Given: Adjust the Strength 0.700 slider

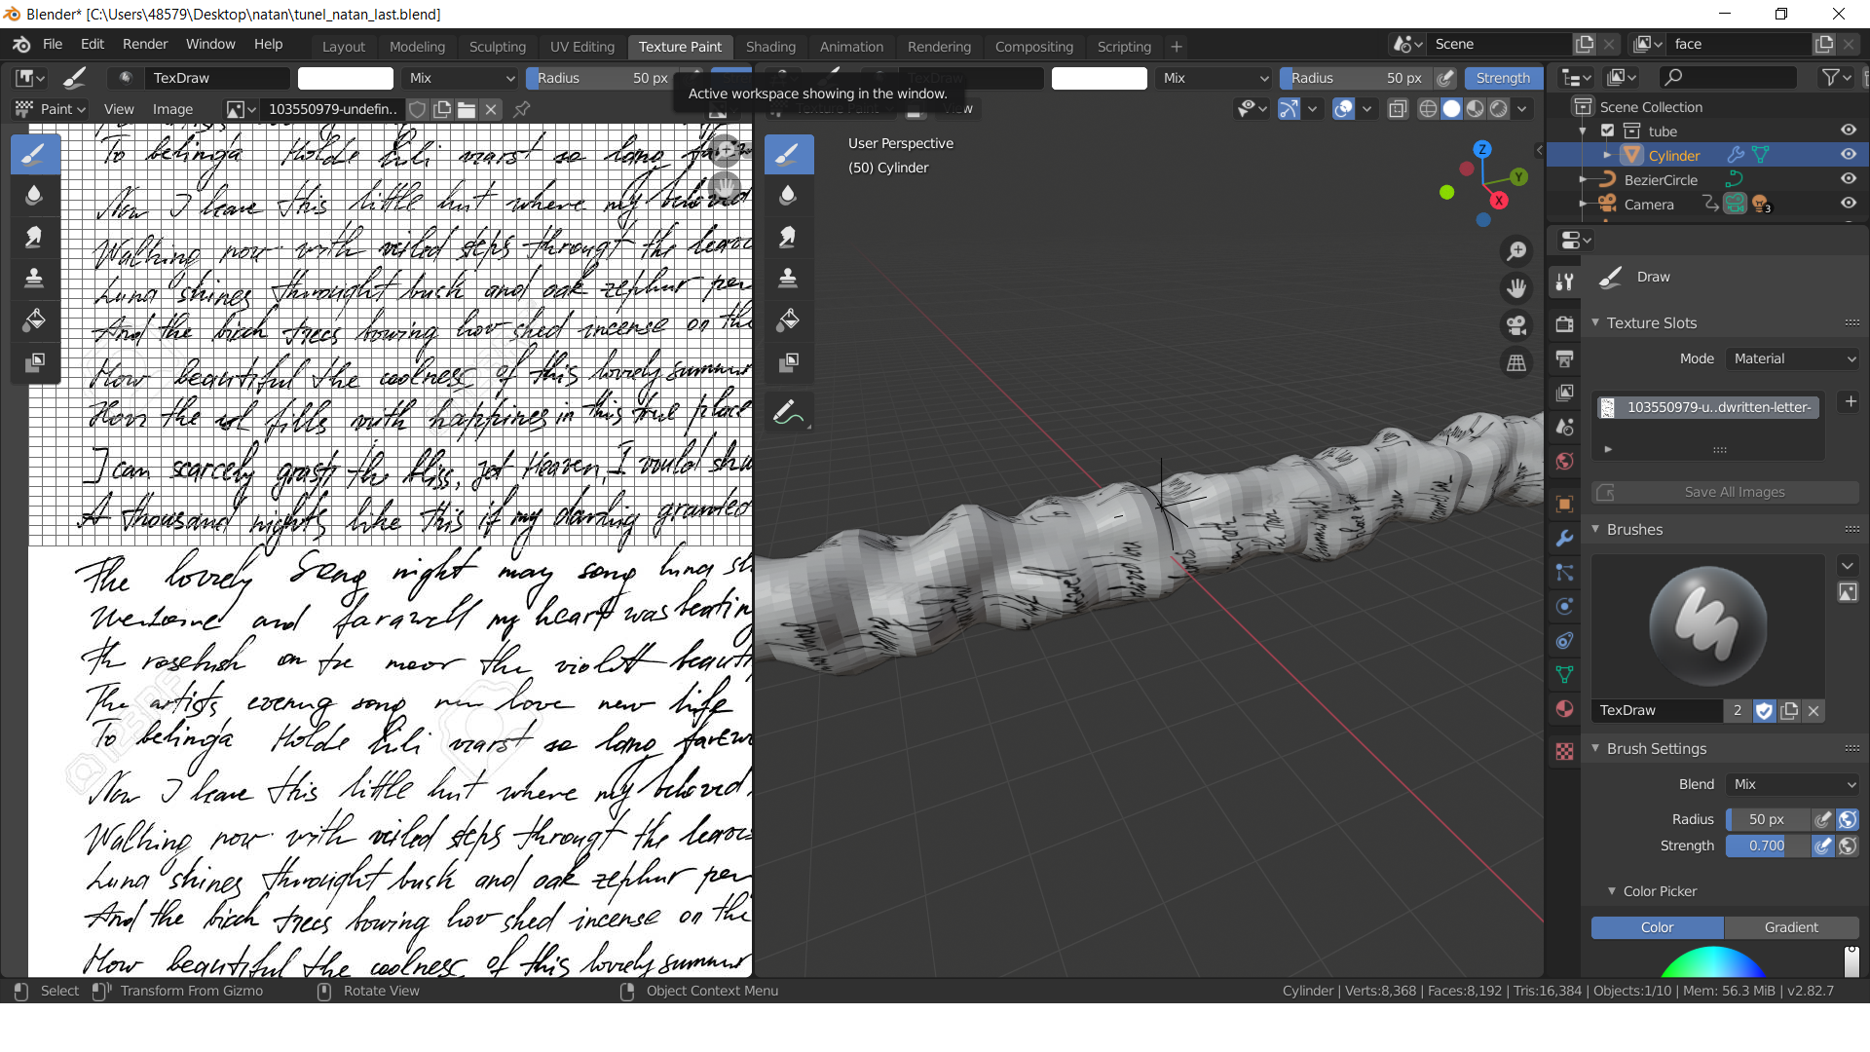Looking at the screenshot, I should (x=1767, y=845).
